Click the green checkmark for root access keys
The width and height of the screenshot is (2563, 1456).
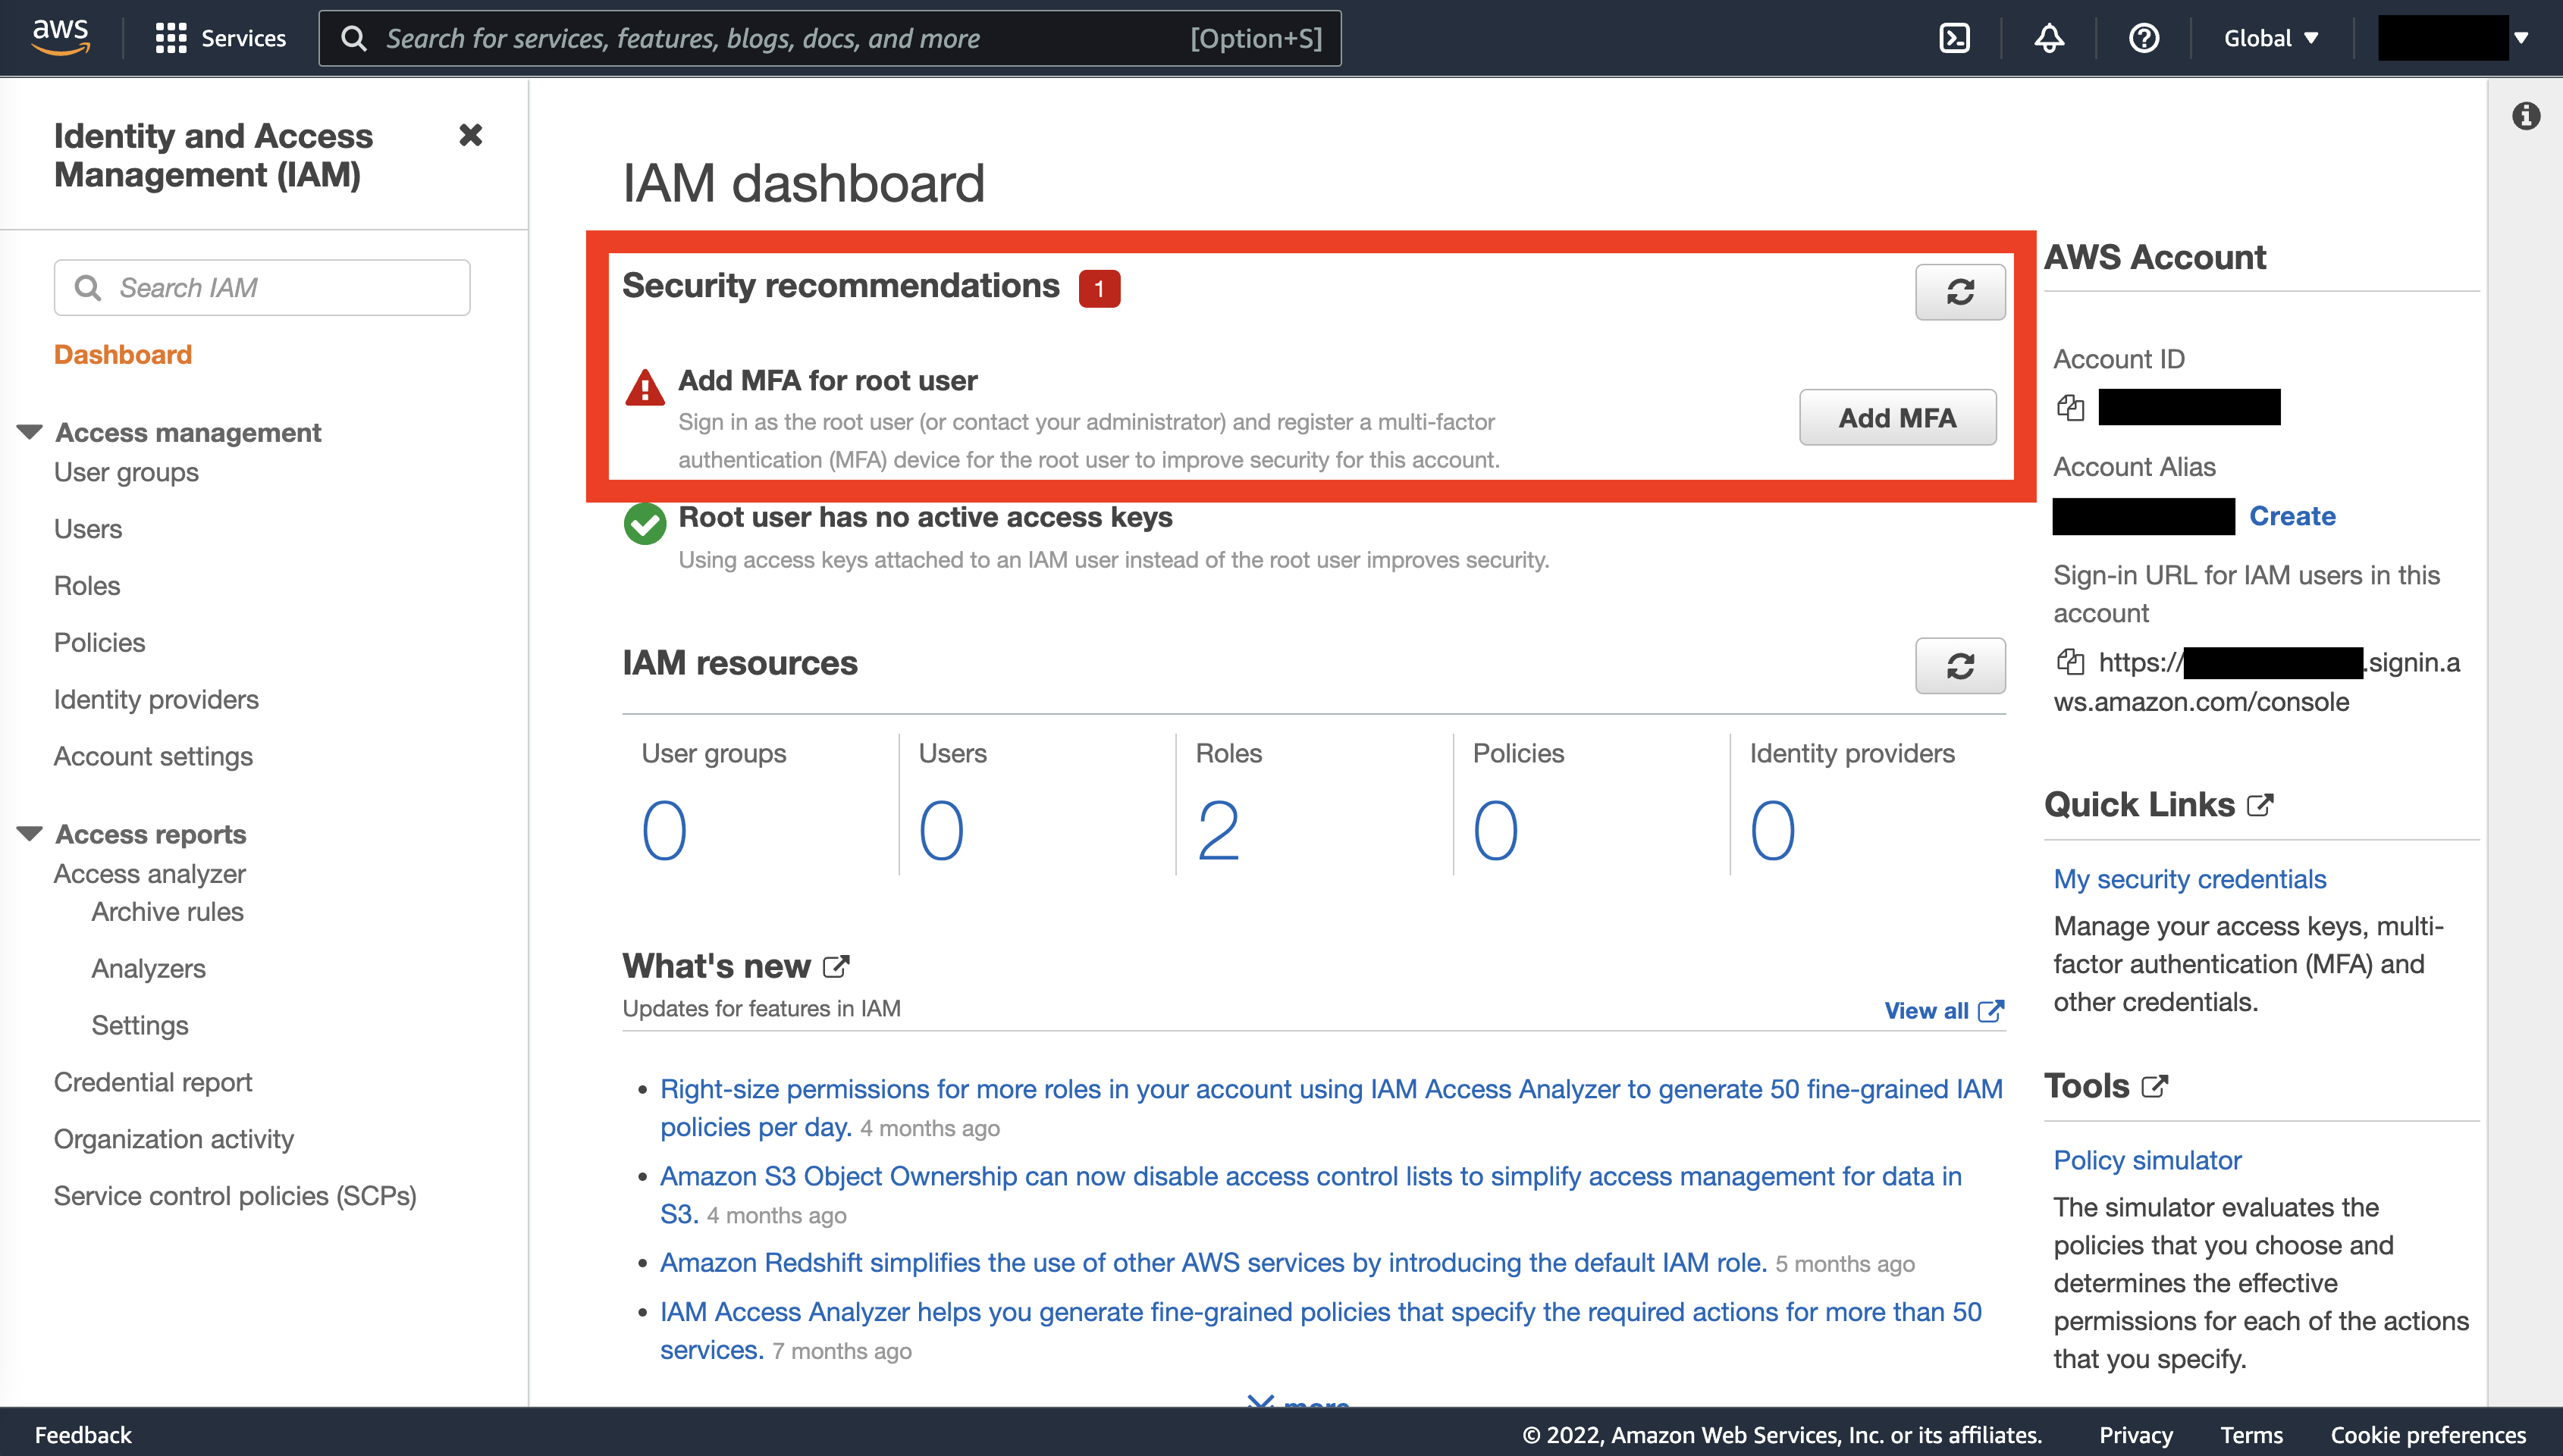(x=645, y=523)
